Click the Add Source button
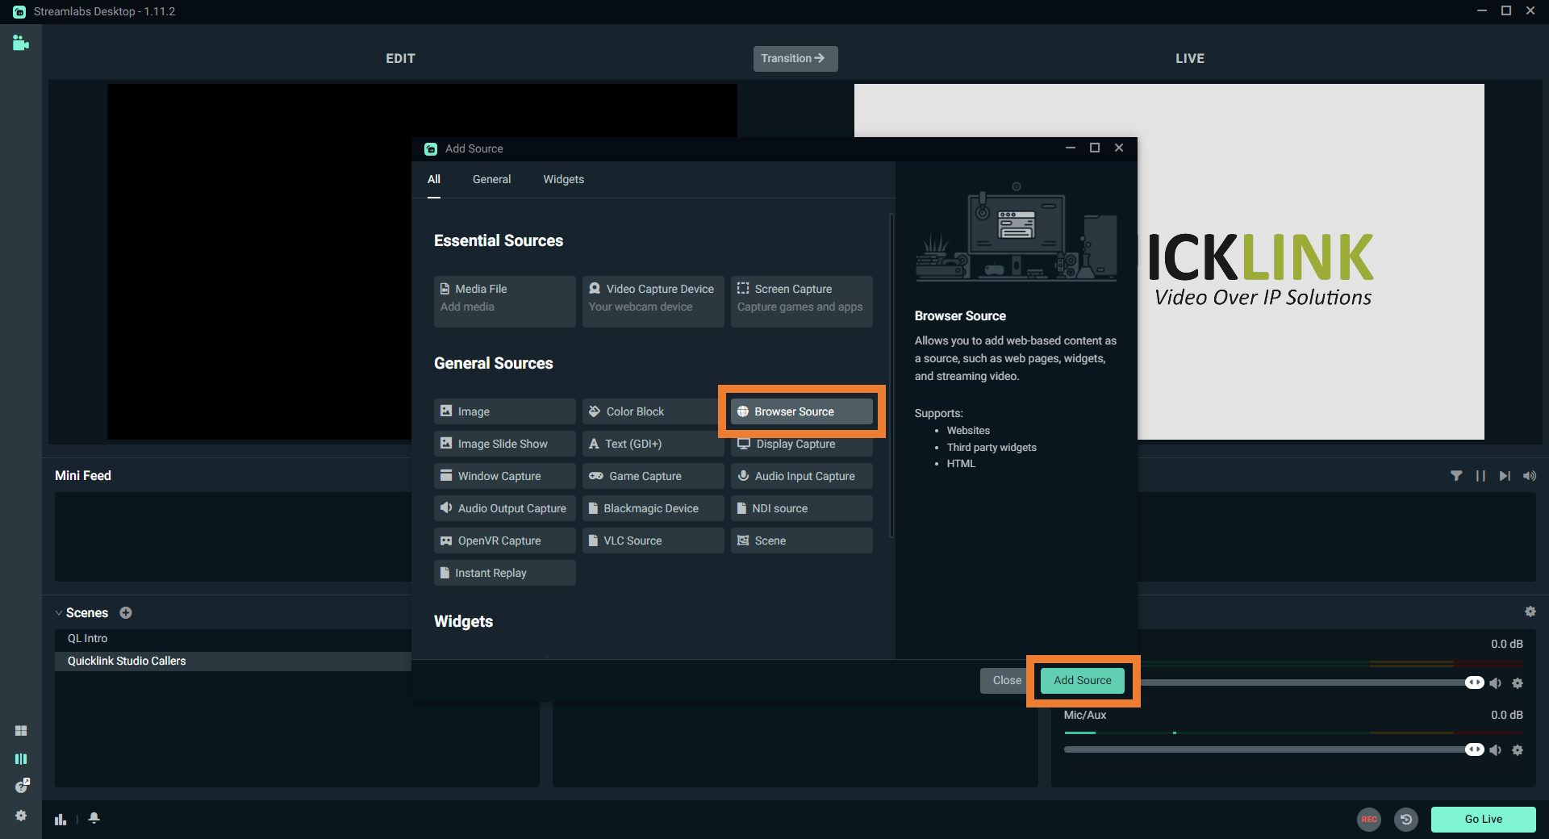The width and height of the screenshot is (1549, 839). tap(1082, 680)
